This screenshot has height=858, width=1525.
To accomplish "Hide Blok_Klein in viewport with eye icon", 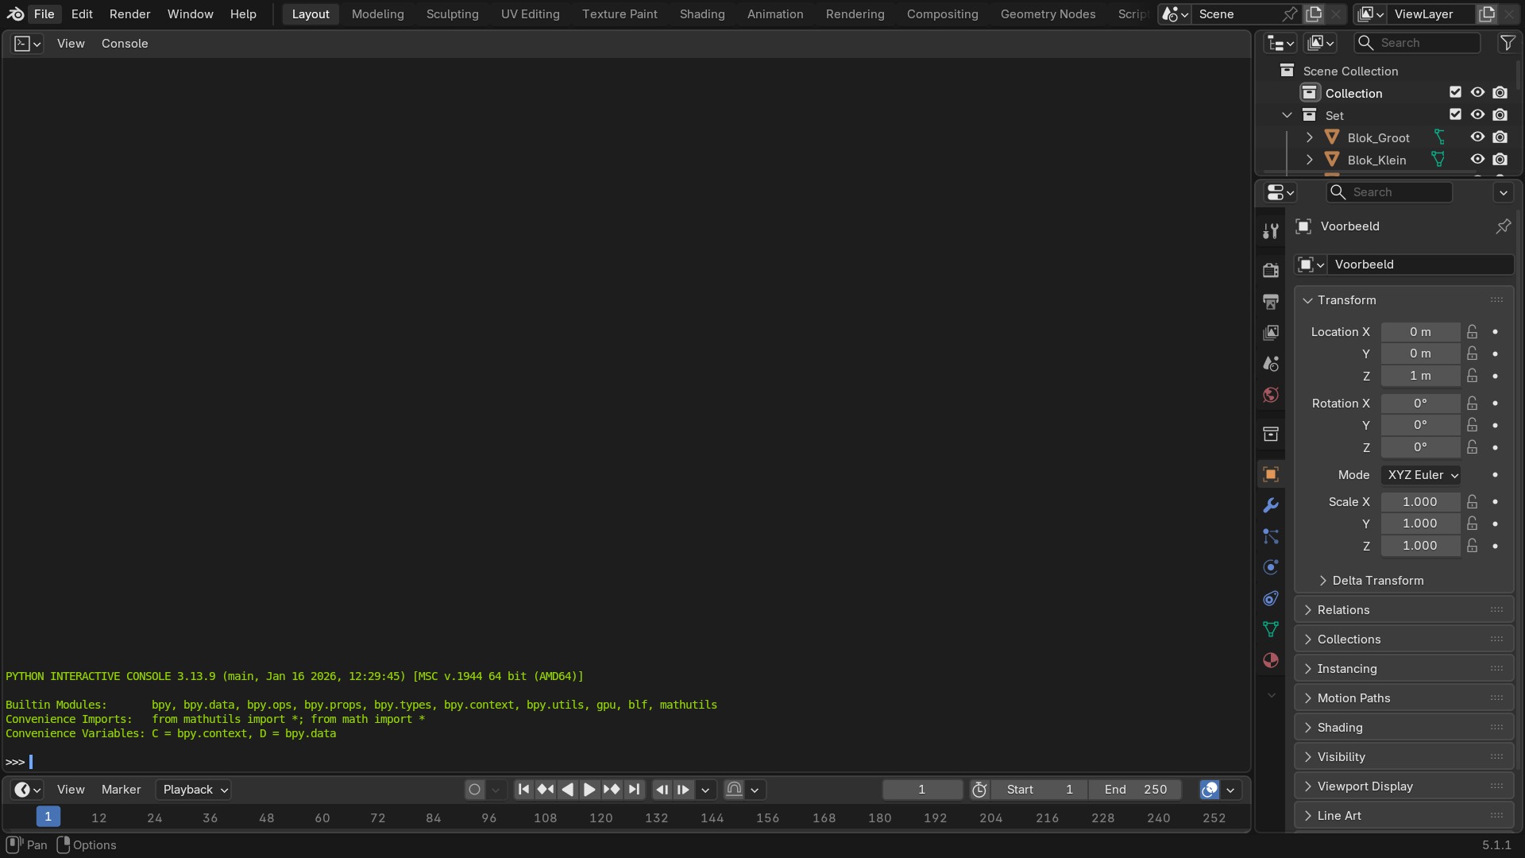I will pyautogui.click(x=1477, y=160).
